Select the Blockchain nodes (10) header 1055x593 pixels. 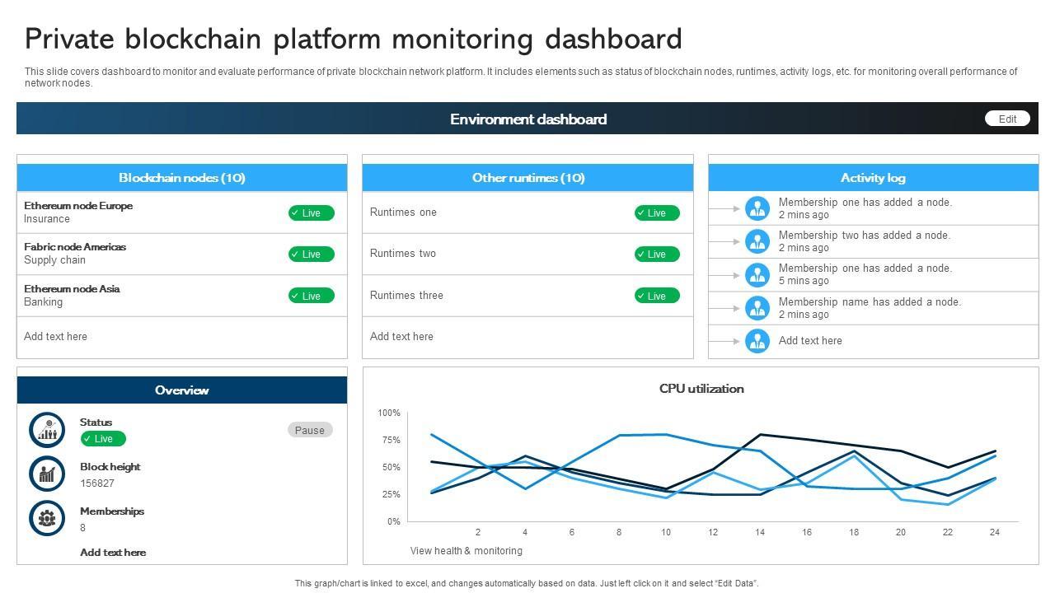pos(182,177)
